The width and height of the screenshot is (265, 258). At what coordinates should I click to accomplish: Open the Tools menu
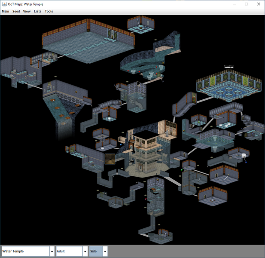pyautogui.click(x=49, y=11)
